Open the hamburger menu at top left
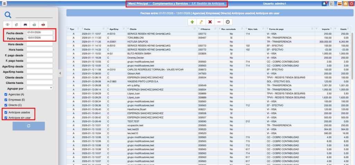Viewport: 355px width, 165px height. point(4,4)
